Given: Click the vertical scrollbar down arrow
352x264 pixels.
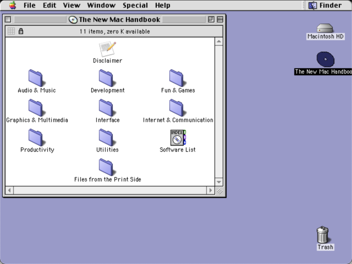Looking at the screenshot, I should [219, 182].
